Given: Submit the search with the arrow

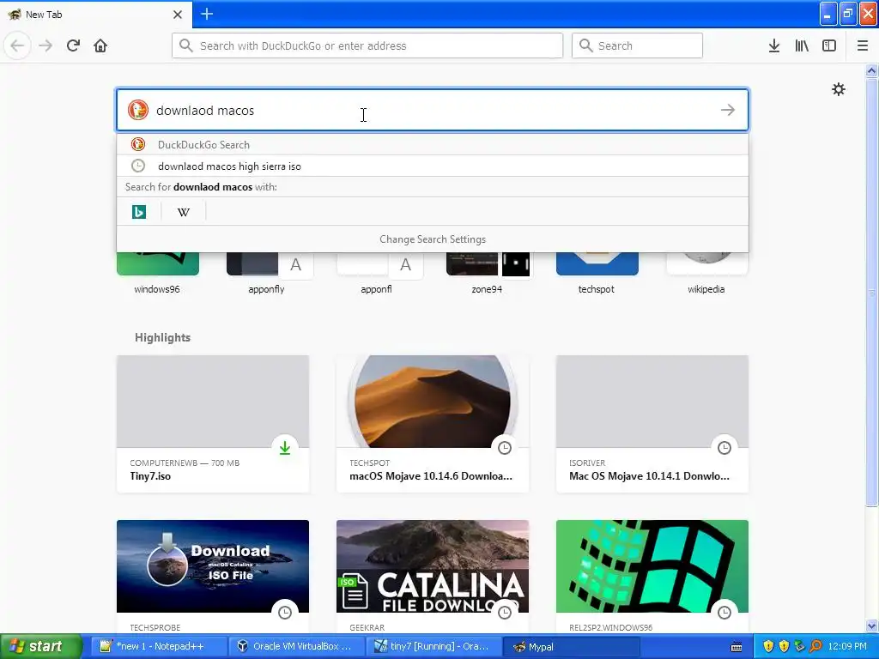Looking at the screenshot, I should (728, 110).
